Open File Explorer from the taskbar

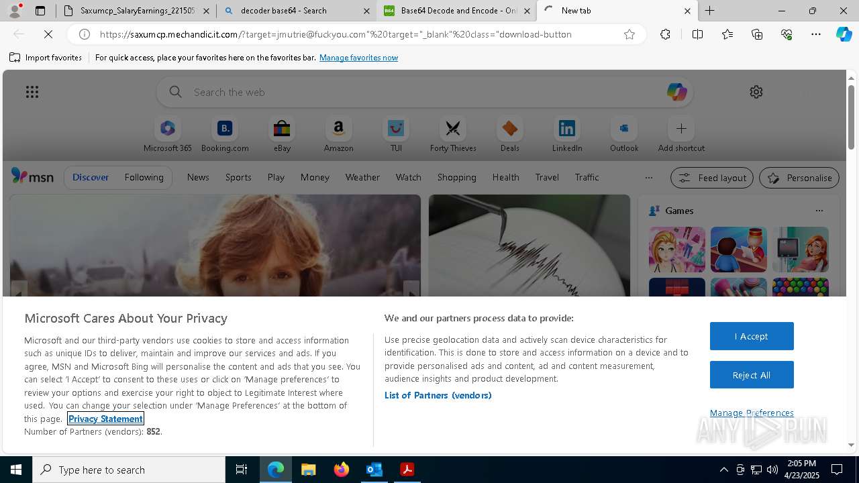coord(308,470)
